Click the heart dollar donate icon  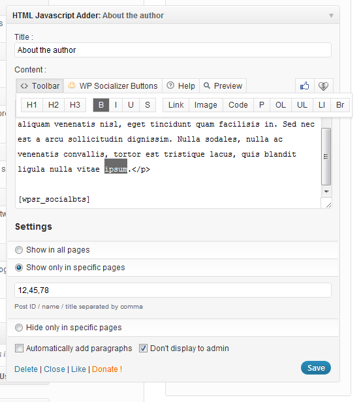point(324,86)
